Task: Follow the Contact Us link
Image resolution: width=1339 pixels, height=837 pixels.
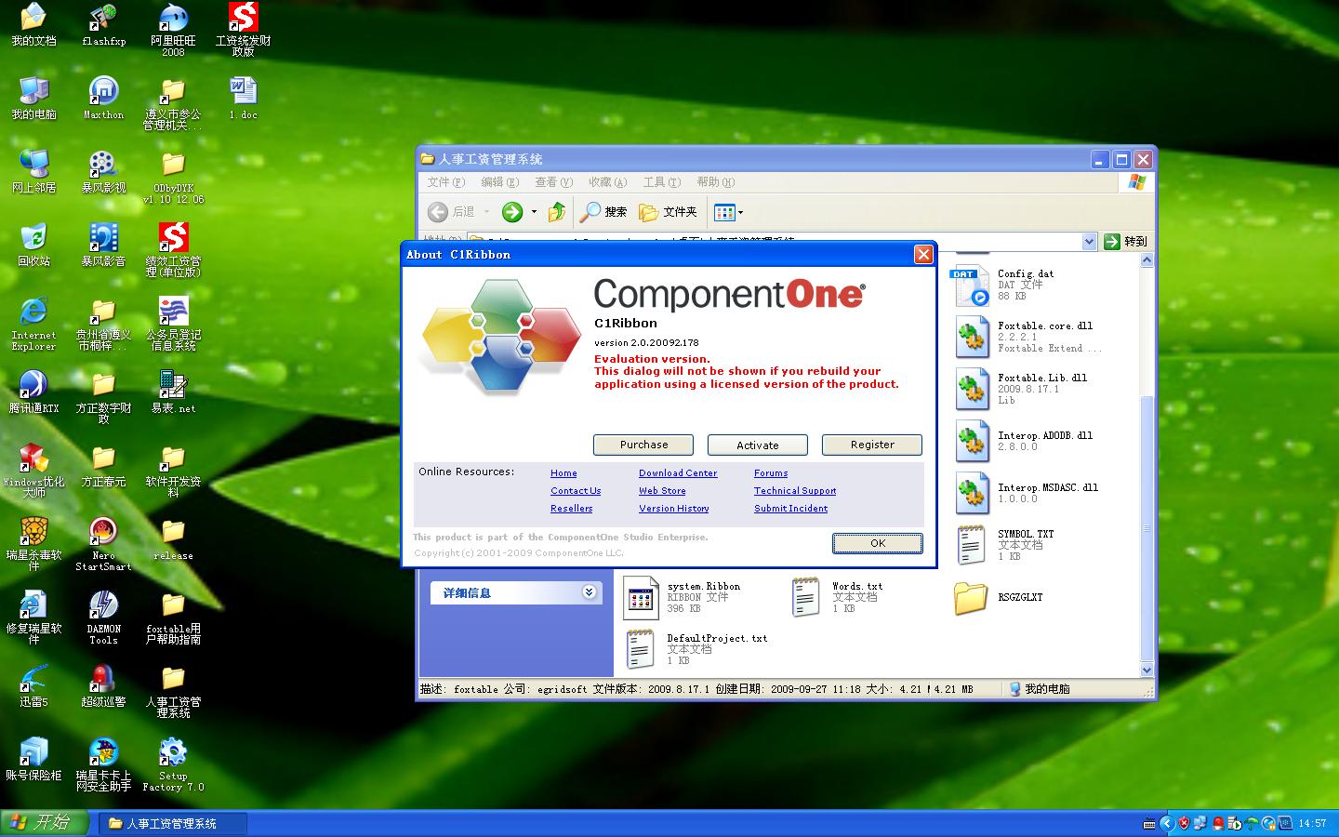Action: tap(576, 491)
